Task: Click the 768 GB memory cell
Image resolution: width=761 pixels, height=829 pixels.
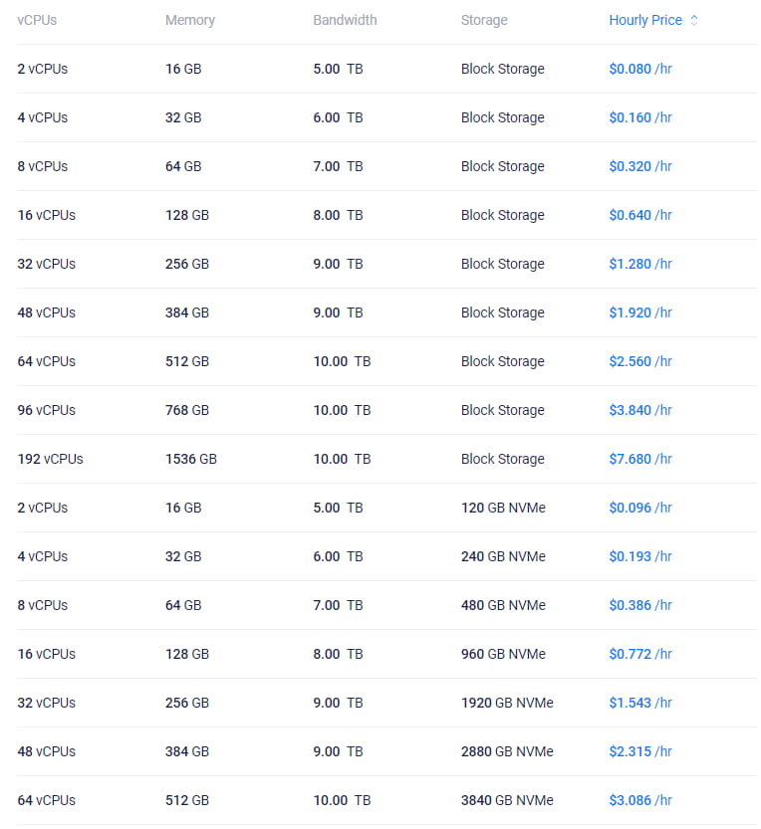Action: tap(187, 410)
